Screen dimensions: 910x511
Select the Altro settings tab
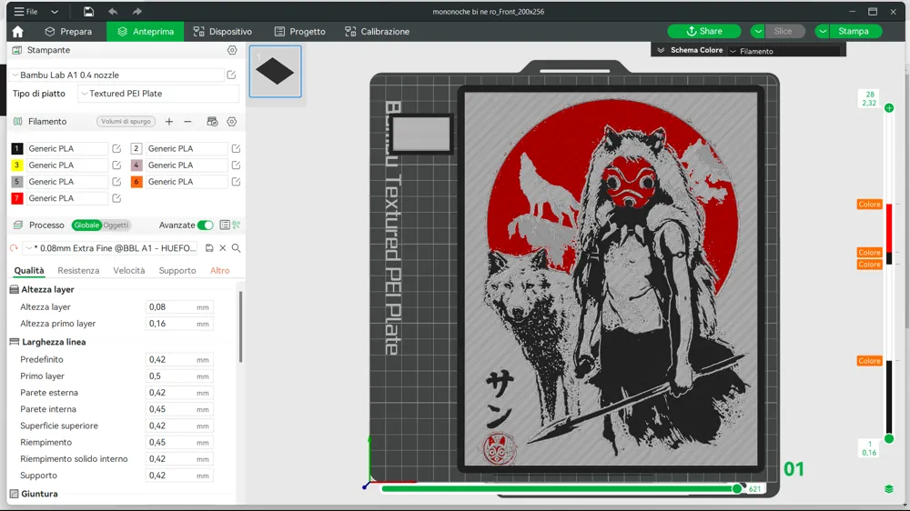point(220,271)
